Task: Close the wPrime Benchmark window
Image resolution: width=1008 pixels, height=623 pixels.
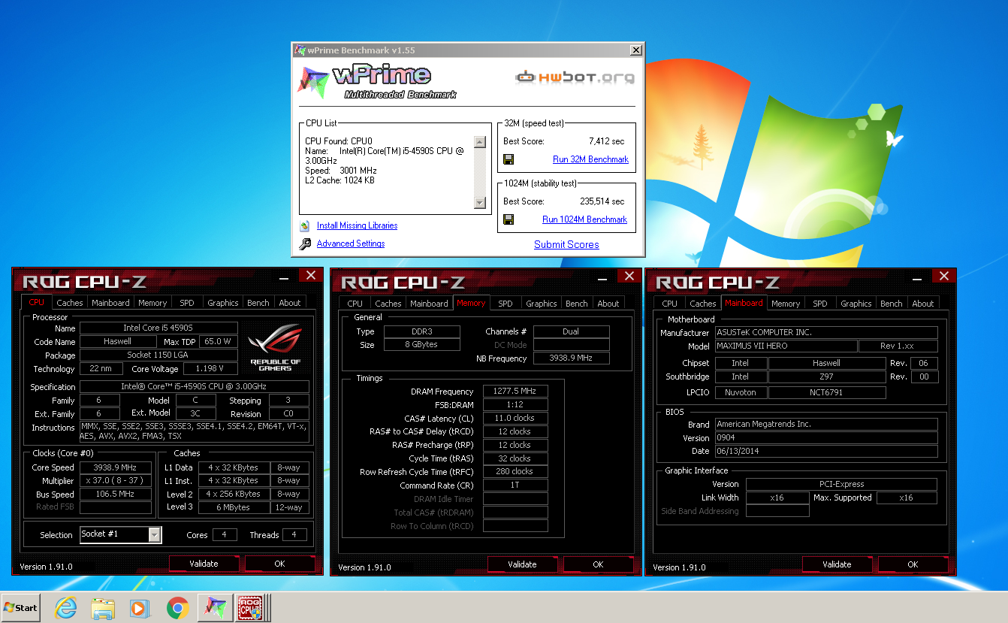Action: tap(636, 50)
